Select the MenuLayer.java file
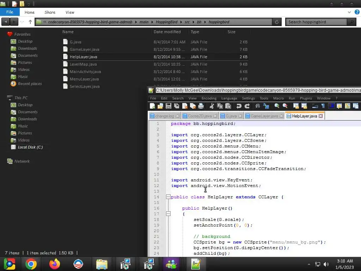The width and height of the screenshot is (361, 271). 155,79
